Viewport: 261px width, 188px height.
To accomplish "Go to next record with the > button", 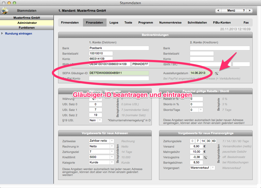I will (249, 11).
